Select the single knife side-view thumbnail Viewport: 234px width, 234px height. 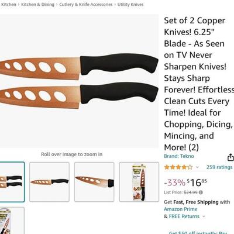click(49, 182)
